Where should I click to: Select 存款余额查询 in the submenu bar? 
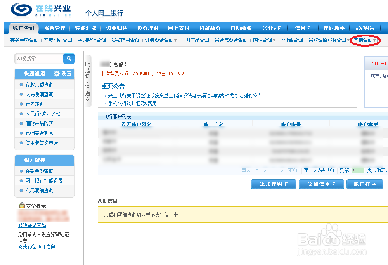click(24, 40)
